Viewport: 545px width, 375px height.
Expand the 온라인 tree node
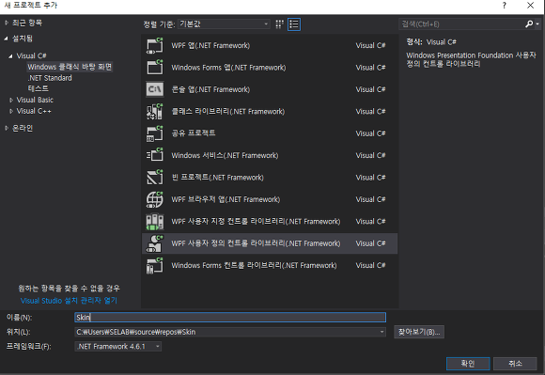pos(7,128)
